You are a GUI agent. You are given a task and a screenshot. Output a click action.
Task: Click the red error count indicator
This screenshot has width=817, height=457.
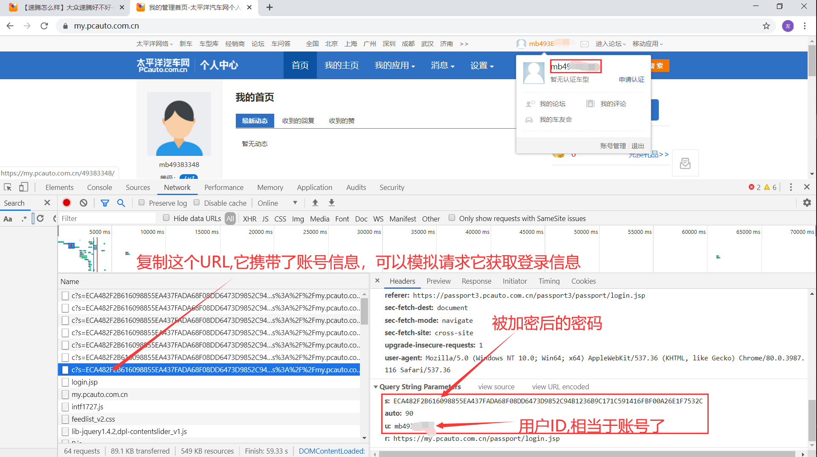click(x=754, y=187)
